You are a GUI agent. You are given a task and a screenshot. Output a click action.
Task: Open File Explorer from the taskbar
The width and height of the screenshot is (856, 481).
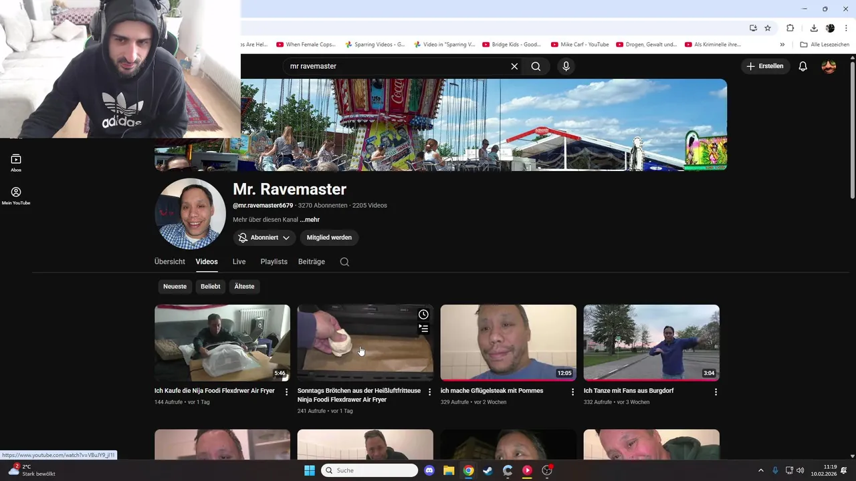pos(449,470)
